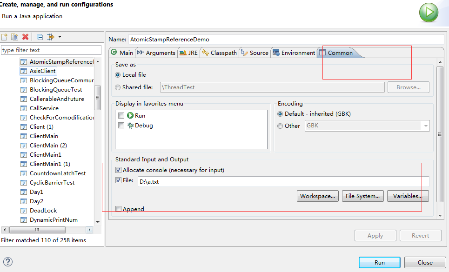
Task: Click the Apply button
Action: pyautogui.click(x=375, y=235)
